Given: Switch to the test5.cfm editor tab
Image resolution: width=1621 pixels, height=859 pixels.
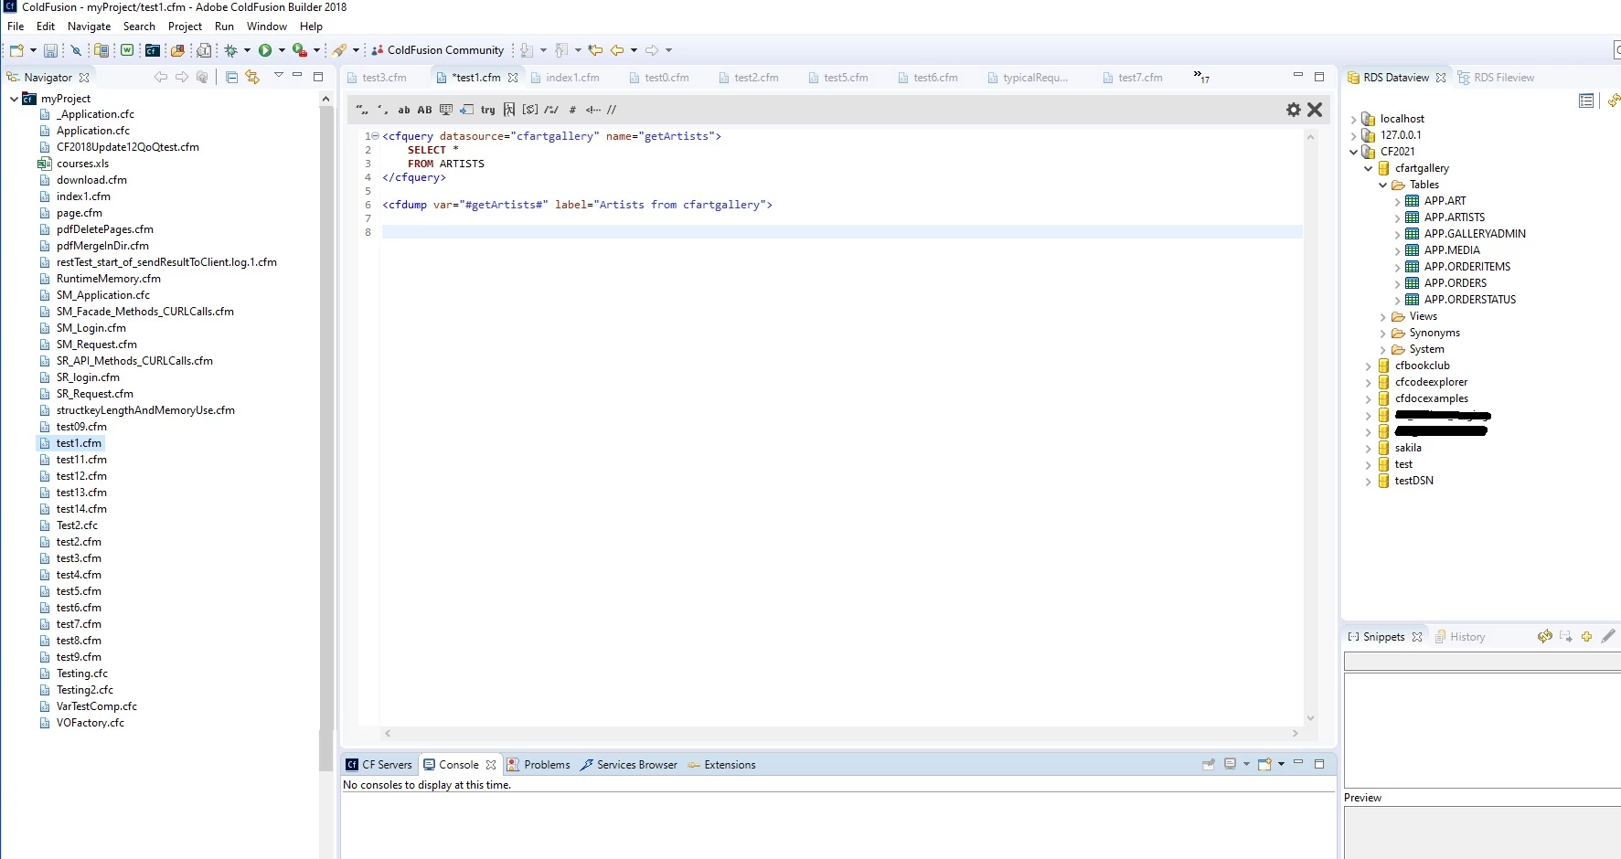Looking at the screenshot, I should [838, 78].
